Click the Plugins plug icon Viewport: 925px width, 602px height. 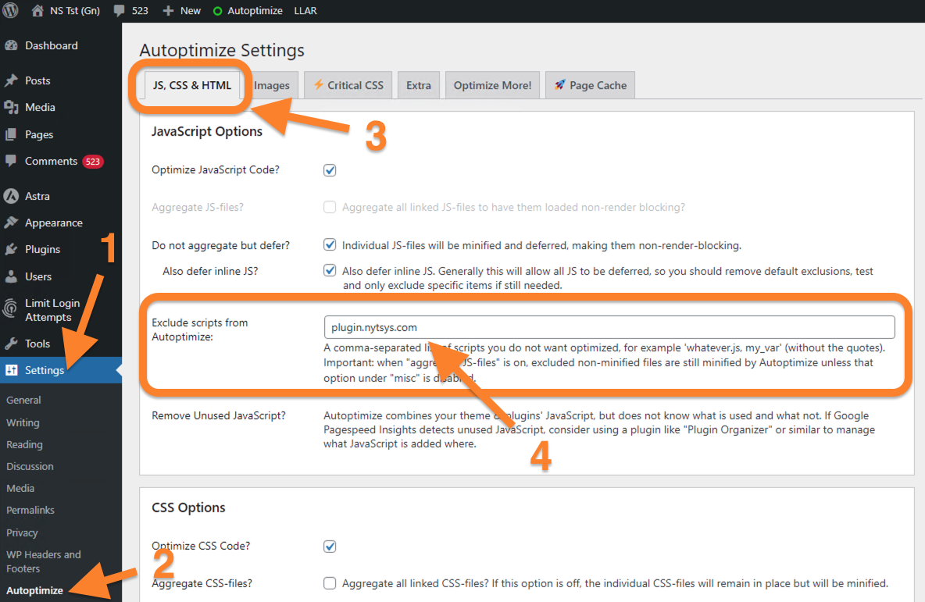tap(11, 249)
